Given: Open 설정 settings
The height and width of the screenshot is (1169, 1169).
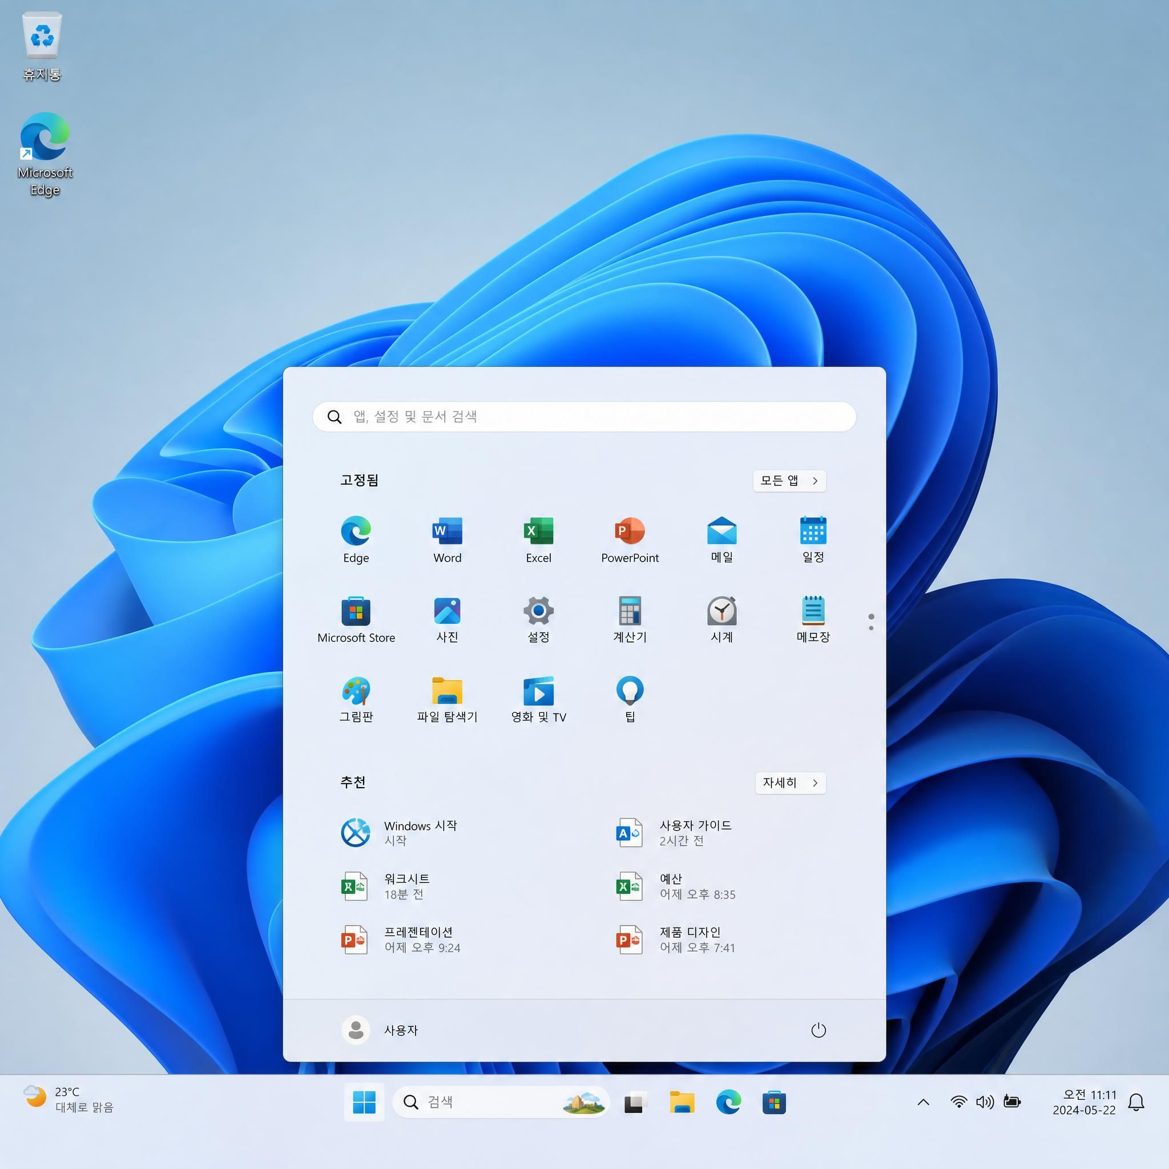Looking at the screenshot, I should pos(538,619).
